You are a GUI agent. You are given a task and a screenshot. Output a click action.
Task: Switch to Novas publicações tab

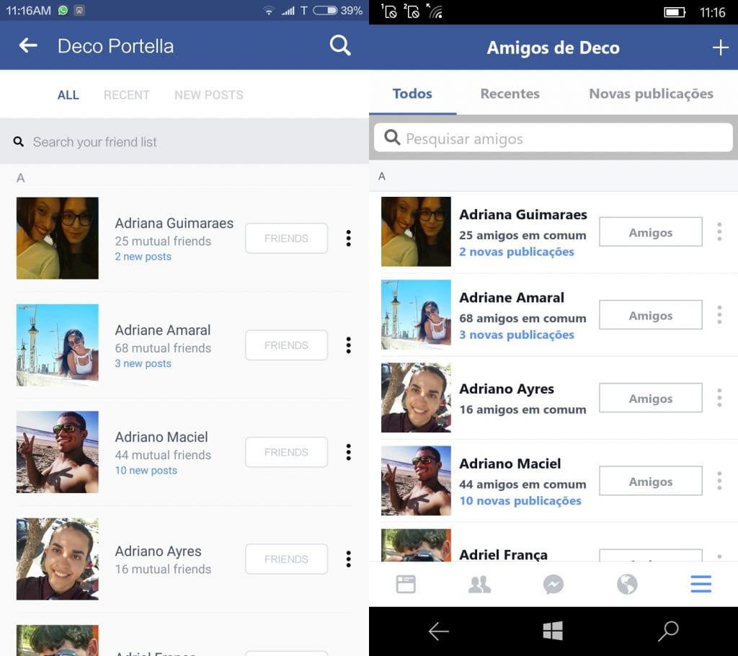(x=651, y=94)
